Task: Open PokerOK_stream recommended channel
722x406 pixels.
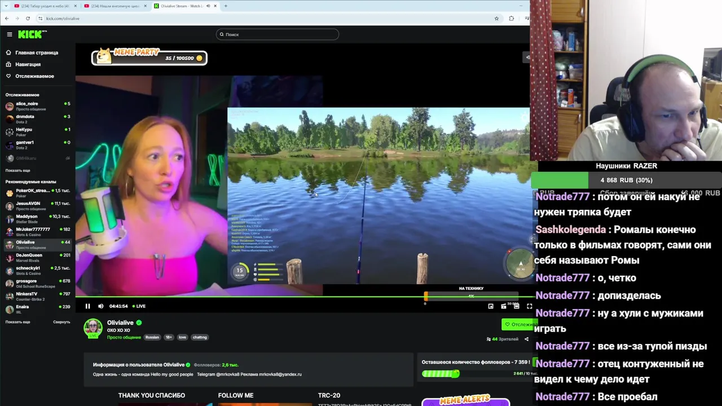Action: pyautogui.click(x=37, y=193)
